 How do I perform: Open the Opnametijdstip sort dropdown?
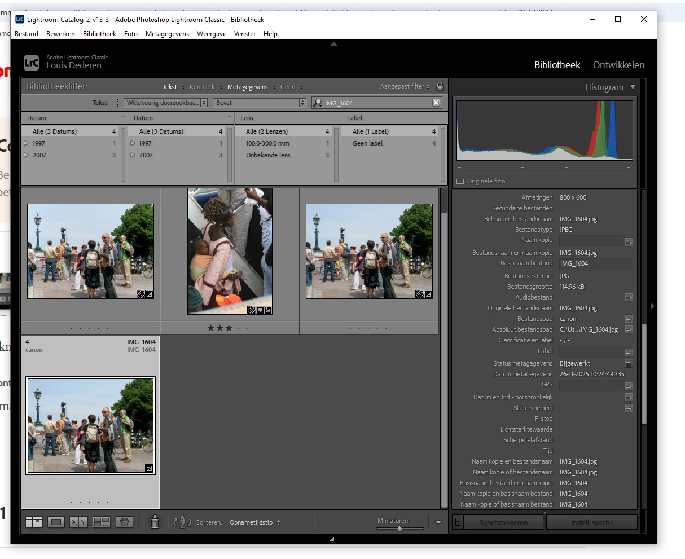pos(254,522)
